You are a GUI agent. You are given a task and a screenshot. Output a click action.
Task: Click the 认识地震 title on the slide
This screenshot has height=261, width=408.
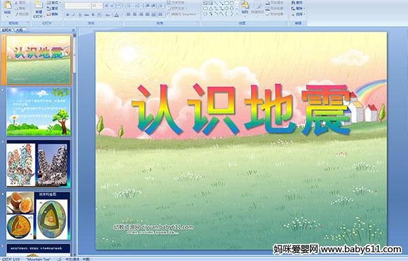click(241, 110)
